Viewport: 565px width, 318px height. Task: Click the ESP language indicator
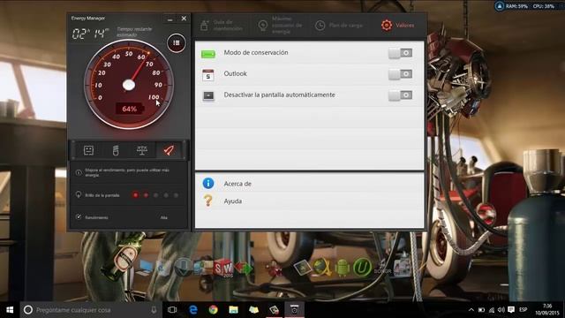click(x=524, y=310)
